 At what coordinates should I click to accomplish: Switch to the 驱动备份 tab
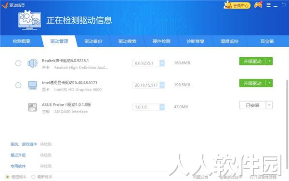93,41
